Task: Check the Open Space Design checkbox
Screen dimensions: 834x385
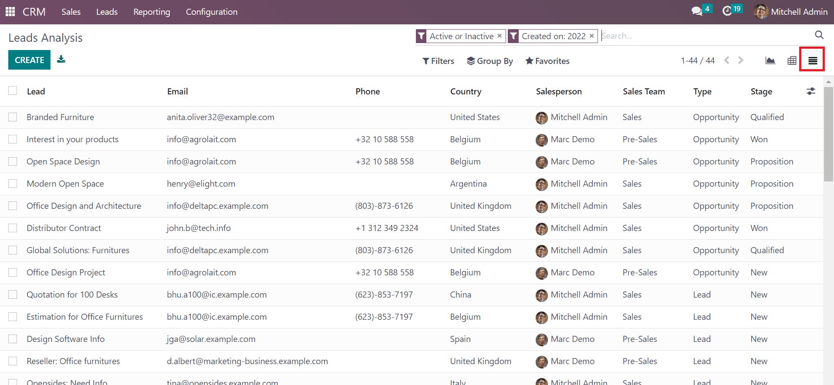Action: [x=13, y=161]
